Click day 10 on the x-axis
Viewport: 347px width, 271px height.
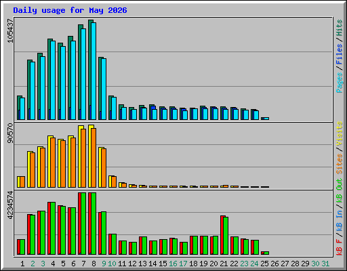(112, 264)
